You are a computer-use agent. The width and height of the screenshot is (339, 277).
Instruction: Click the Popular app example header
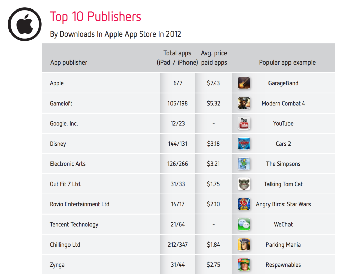287,62
